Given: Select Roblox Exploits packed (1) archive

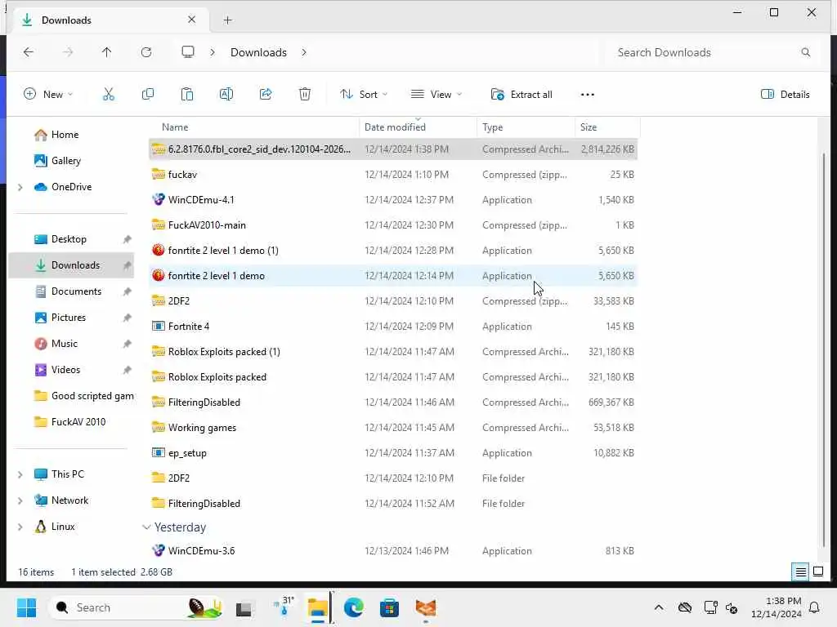Looking at the screenshot, I should [x=393, y=352].
